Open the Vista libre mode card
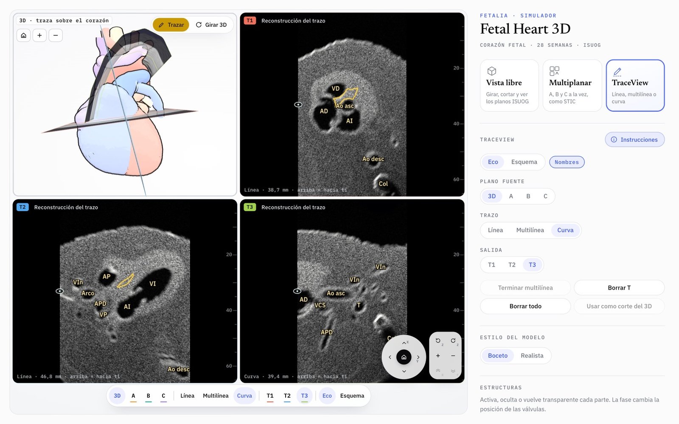Viewport: 679px width, 424px height. click(x=509, y=85)
